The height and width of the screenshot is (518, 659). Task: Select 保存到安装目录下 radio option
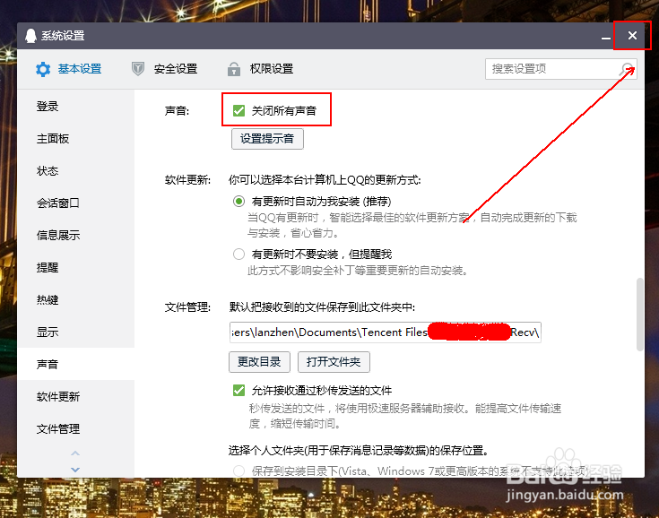click(x=238, y=471)
